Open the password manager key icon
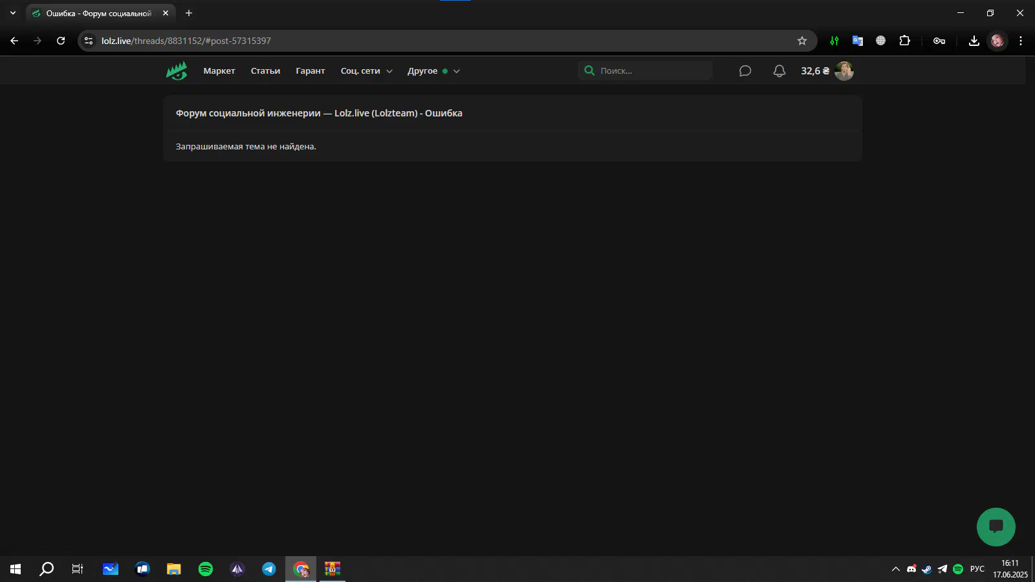The width and height of the screenshot is (1035, 582). (x=939, y=41)
